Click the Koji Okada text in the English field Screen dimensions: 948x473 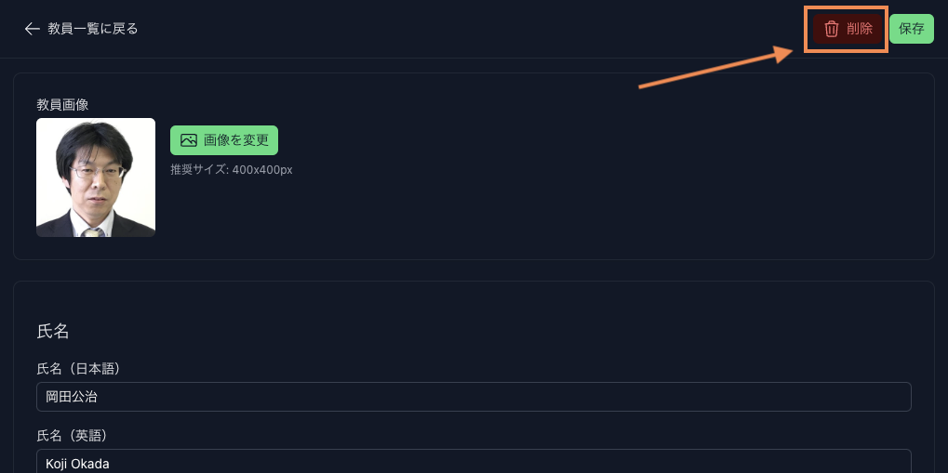pos(78,463)
